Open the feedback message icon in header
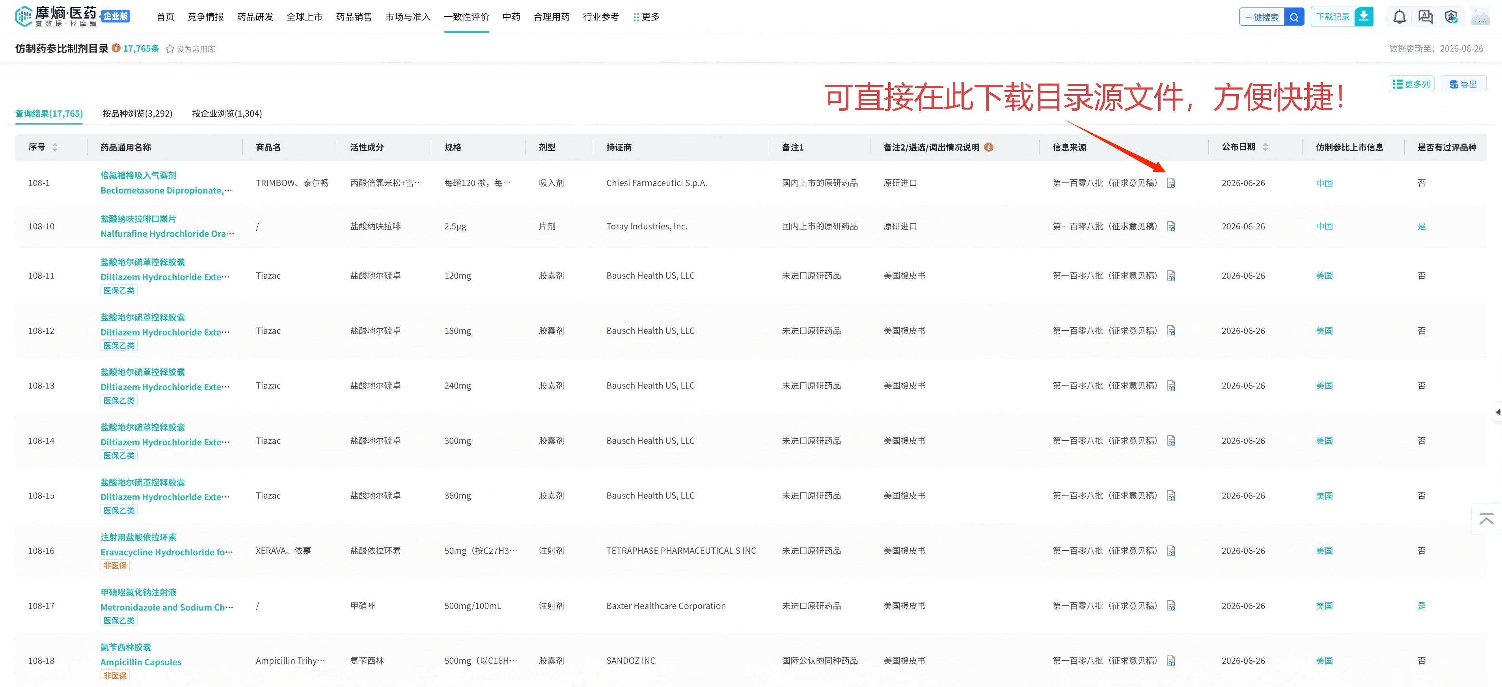Image resolution: width=1502 pixels, height=687 pixels. point(1425,17)
